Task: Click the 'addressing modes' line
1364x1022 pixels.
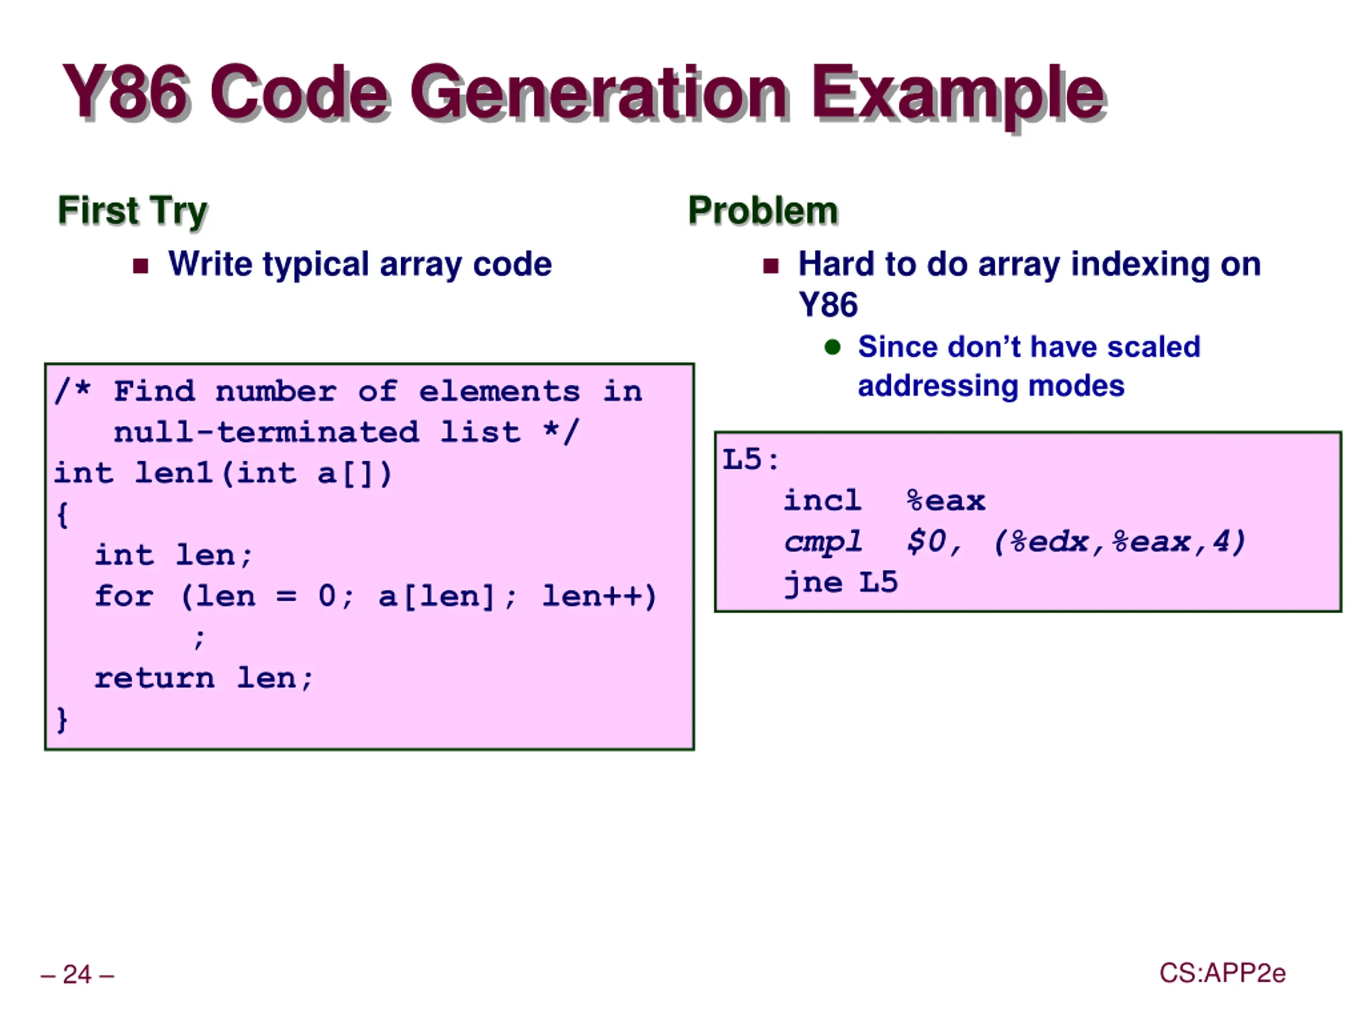Action: coord(991,386)
